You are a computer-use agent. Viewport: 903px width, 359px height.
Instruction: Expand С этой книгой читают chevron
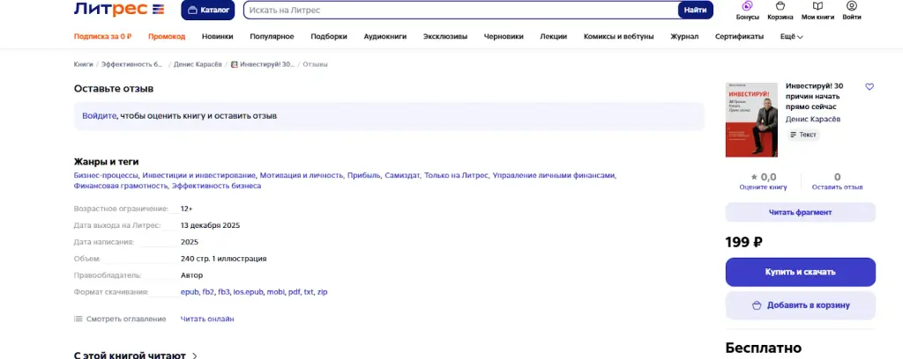click(x=194, y=355)
